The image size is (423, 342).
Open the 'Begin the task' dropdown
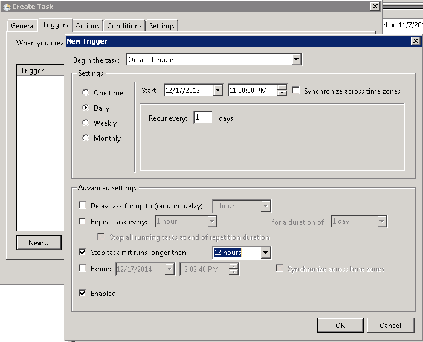[x=296, y=60]
